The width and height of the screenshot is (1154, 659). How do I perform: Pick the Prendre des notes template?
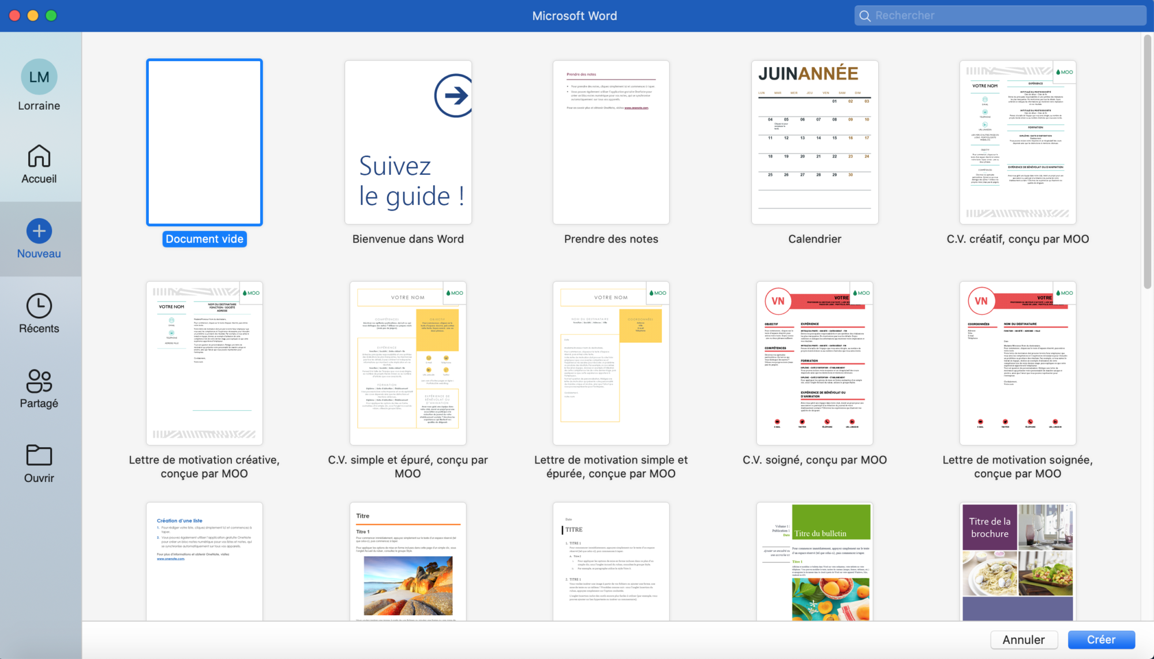(x=611, y=142)
